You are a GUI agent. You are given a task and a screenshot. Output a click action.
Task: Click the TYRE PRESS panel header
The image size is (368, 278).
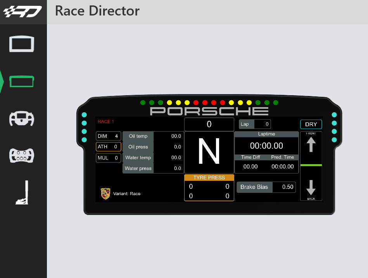click(x=209, y=178)
